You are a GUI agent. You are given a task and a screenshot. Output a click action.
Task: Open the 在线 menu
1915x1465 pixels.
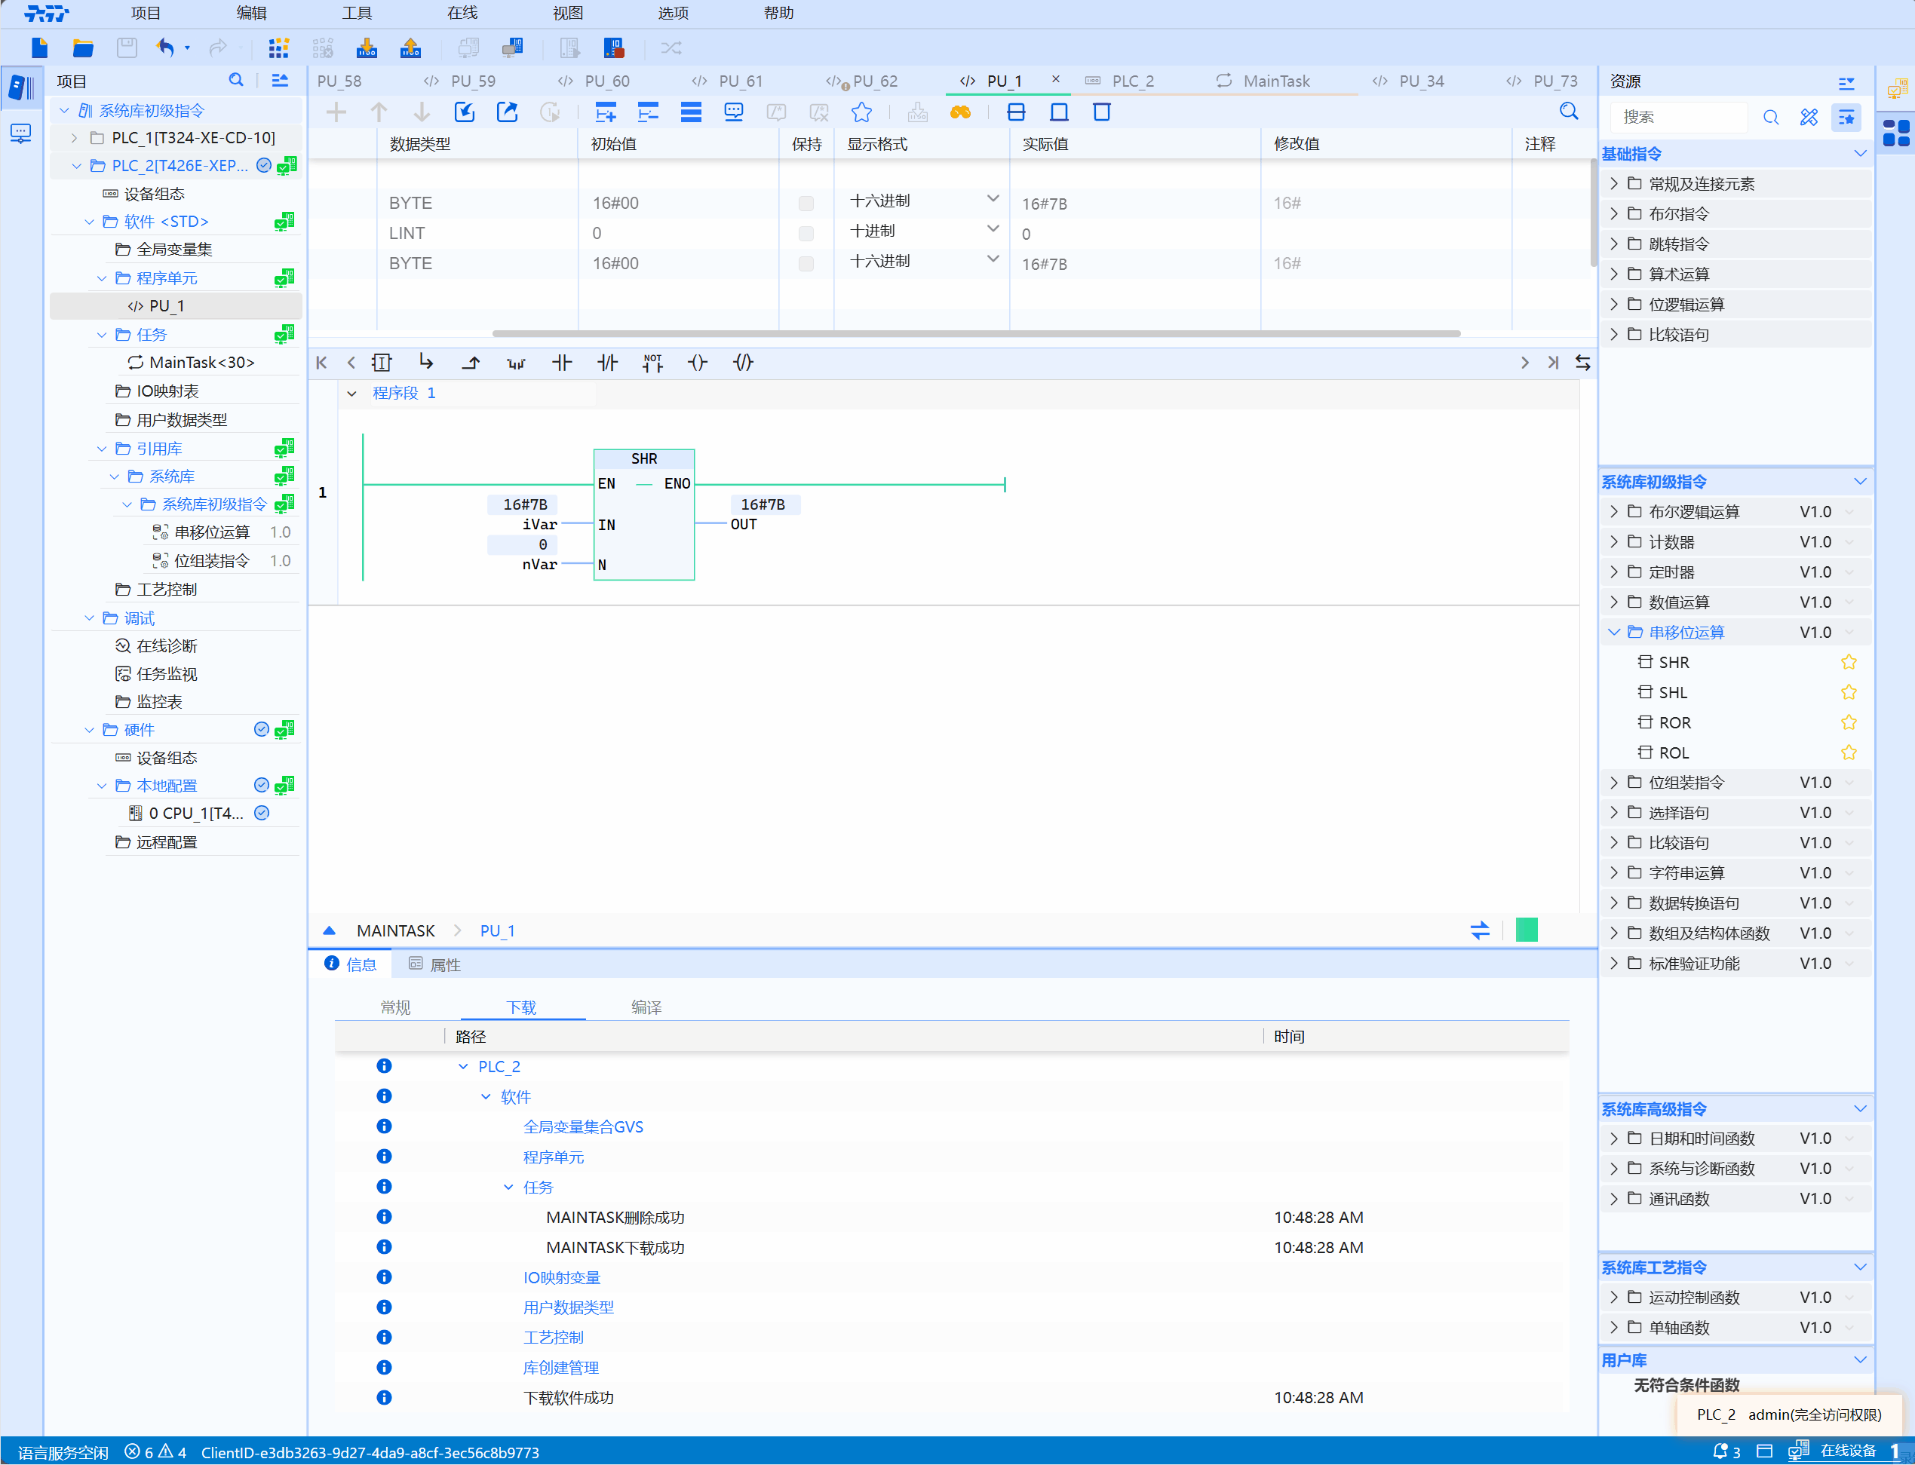click(462, 13)
